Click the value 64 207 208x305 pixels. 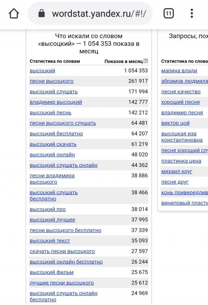(x=139, y=133)
